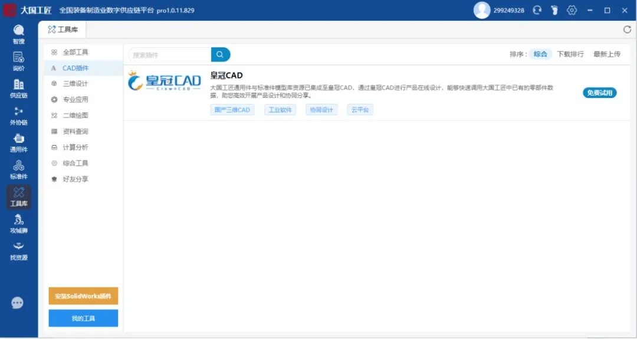Select the 通用件 sidebar icon
This screenshot has height=339, width=637.
[x=19, y=142]
